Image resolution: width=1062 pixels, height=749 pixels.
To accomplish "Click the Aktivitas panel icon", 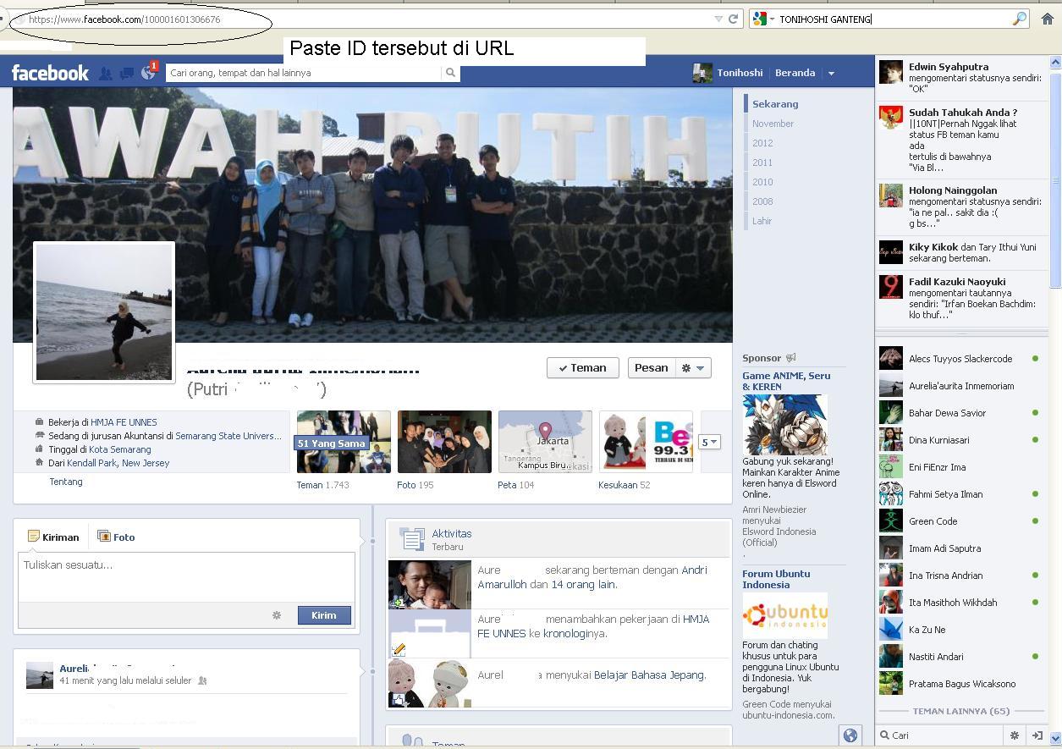I will (x=412, y=539).
